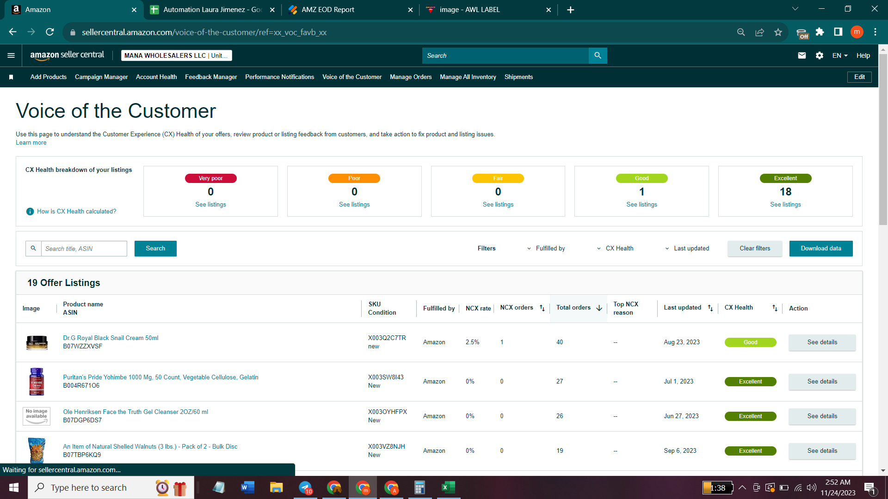
Task: Click the Download data button
Action: point(821,249)
